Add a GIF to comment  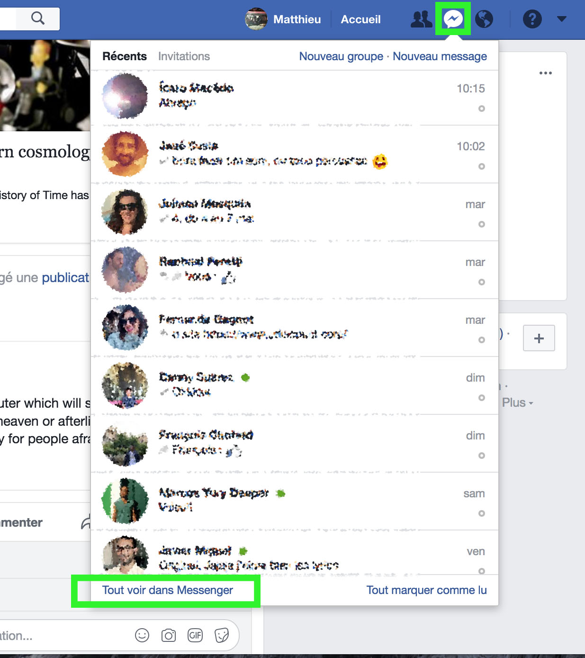195,635
